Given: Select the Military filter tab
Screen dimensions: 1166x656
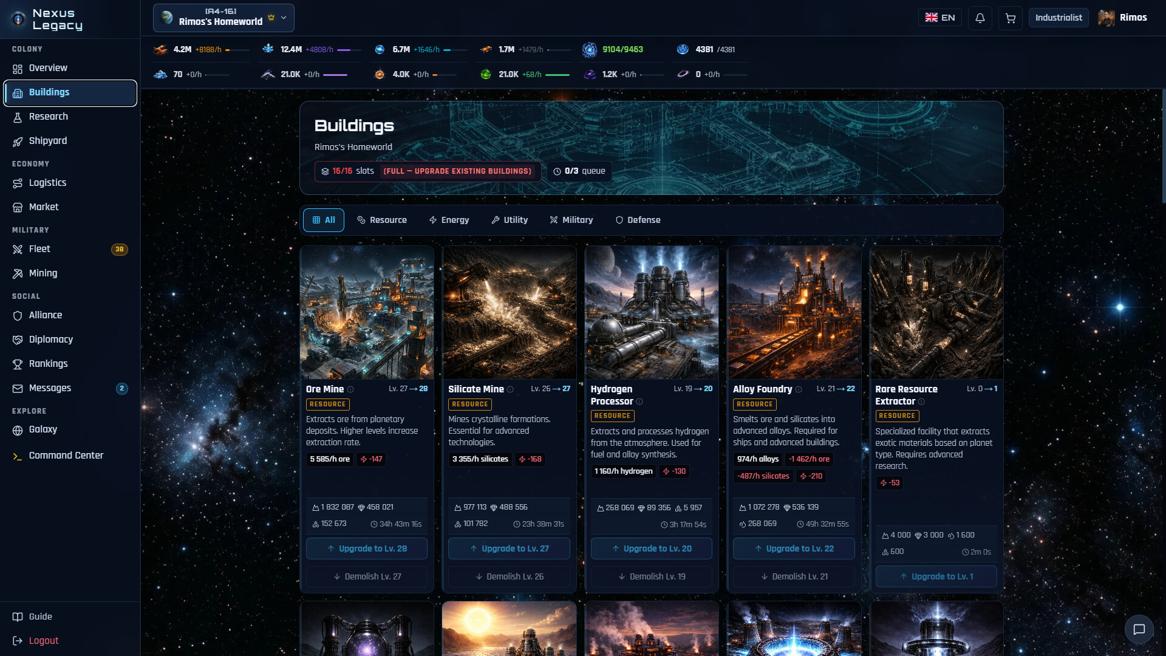Looking at the screenshot, I should 571,220.
